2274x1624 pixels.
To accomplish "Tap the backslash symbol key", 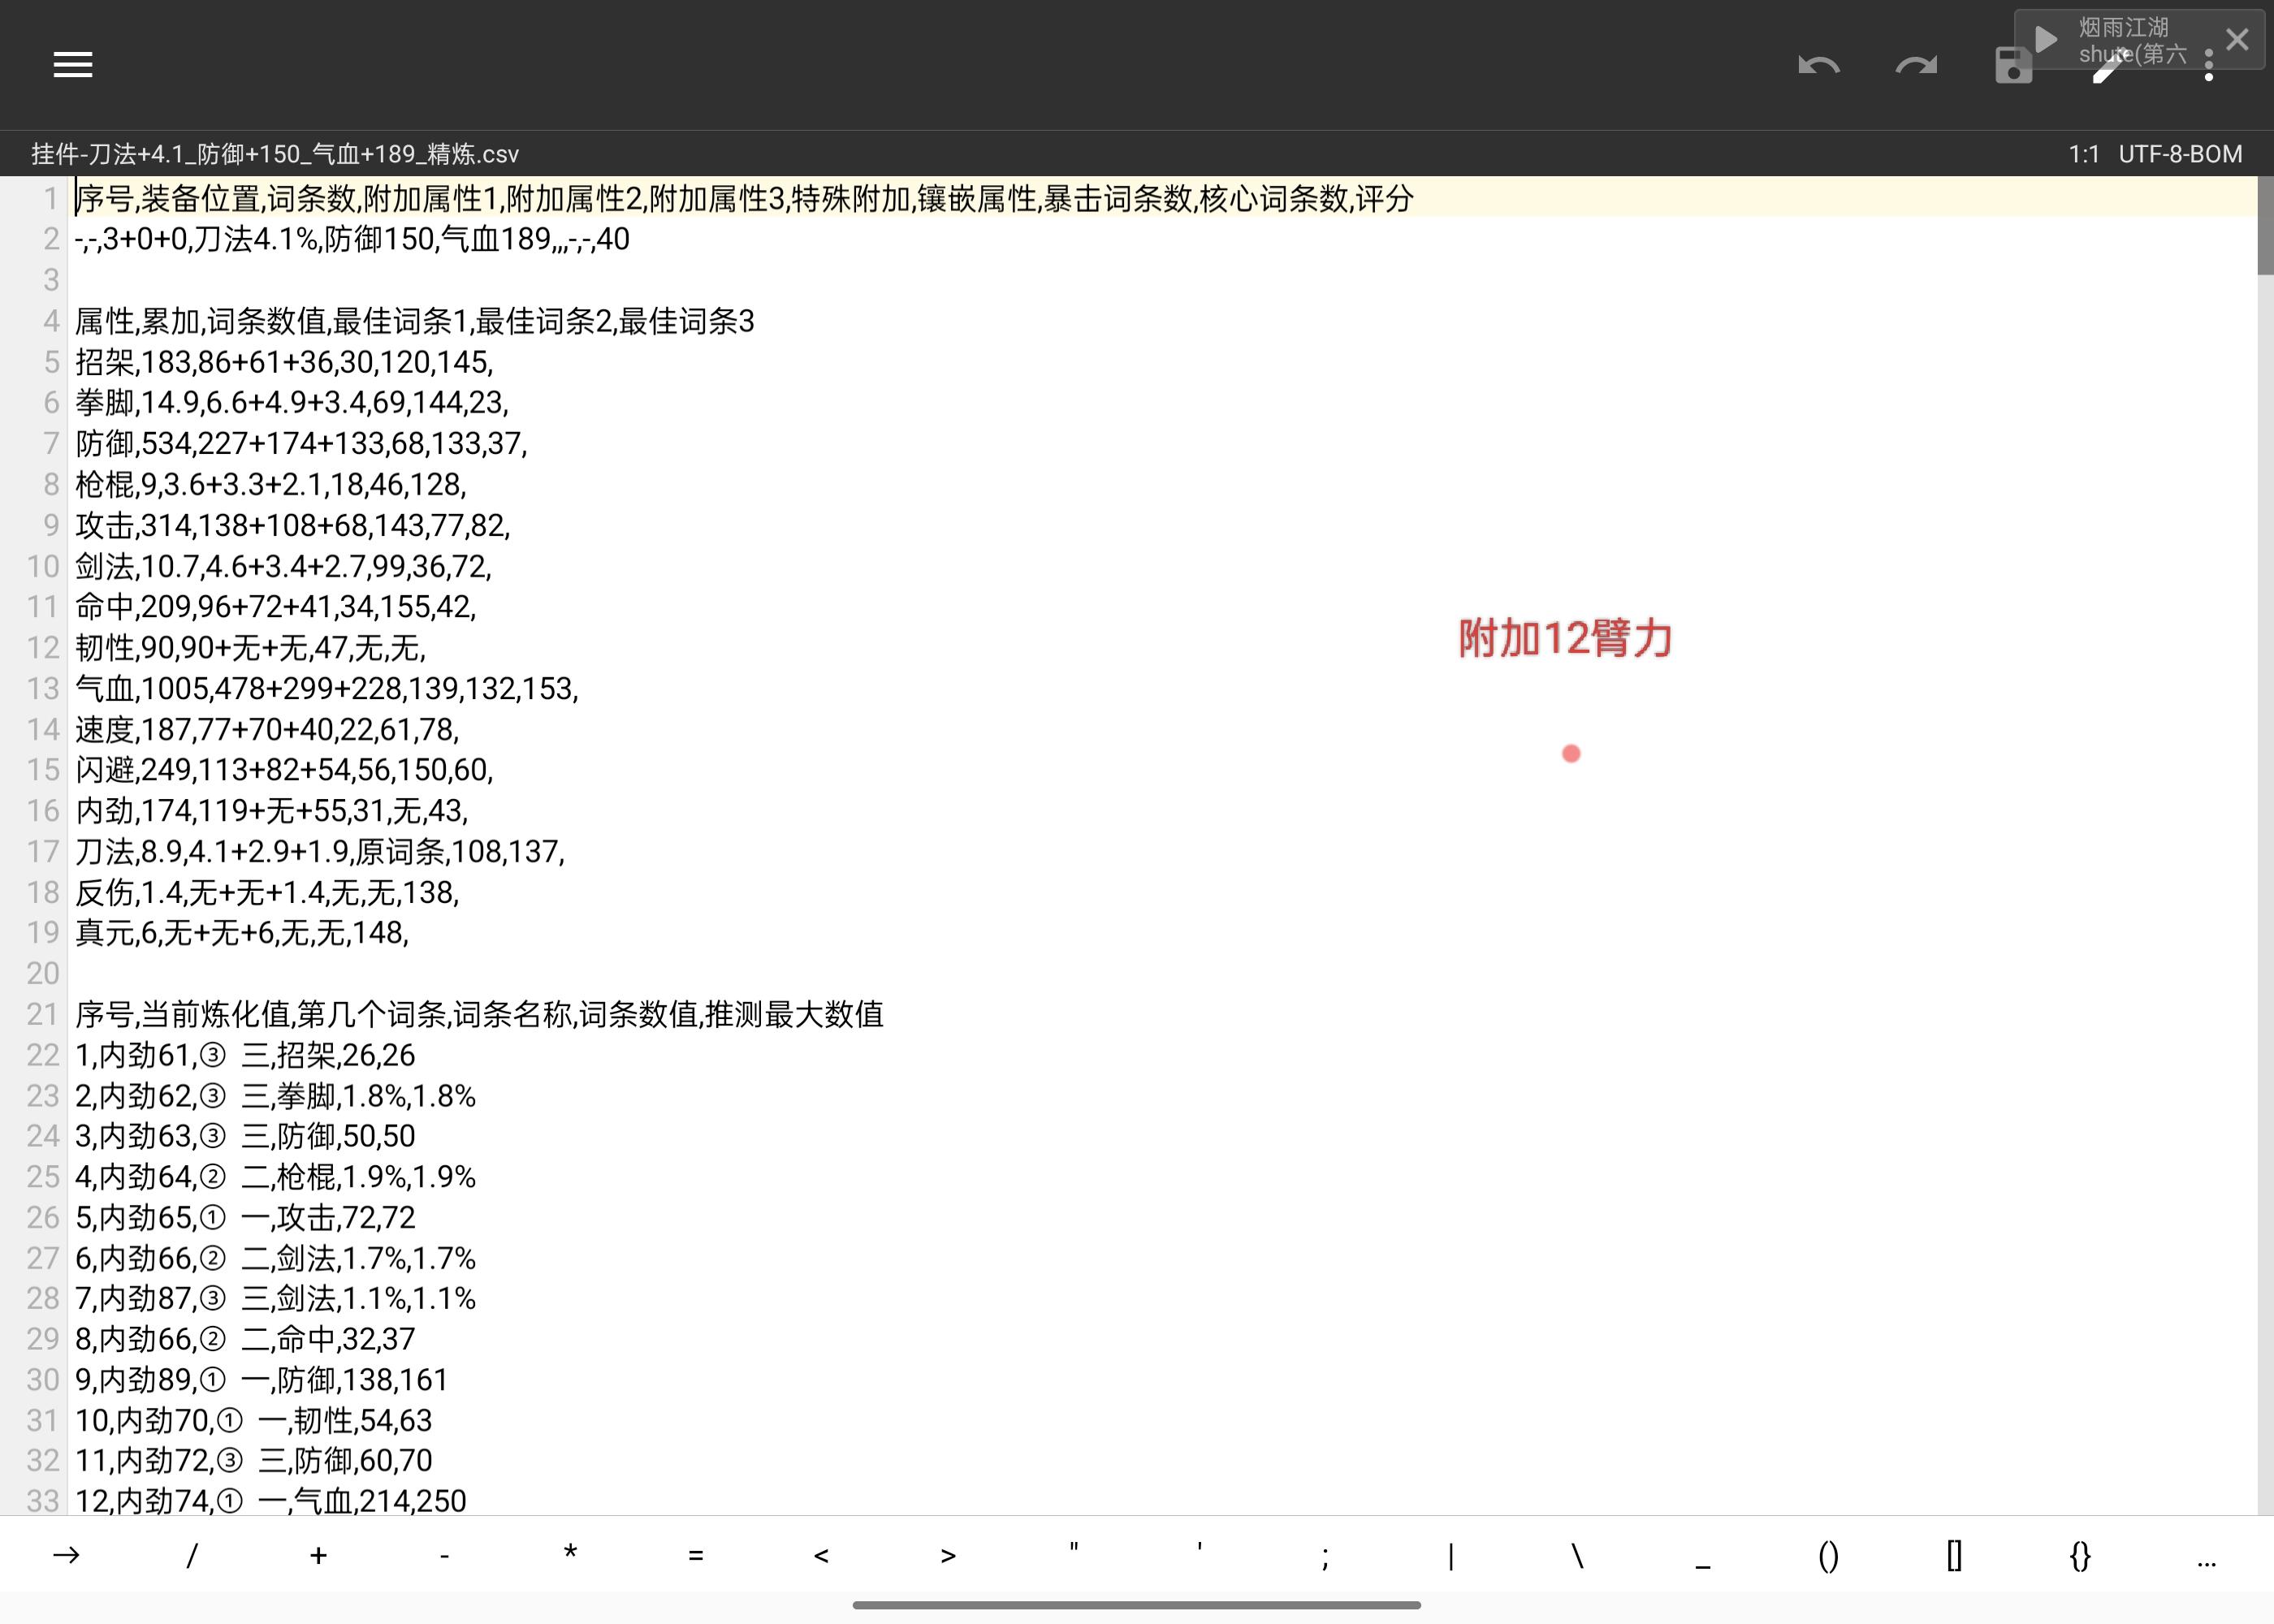I will [1577, 1555].
